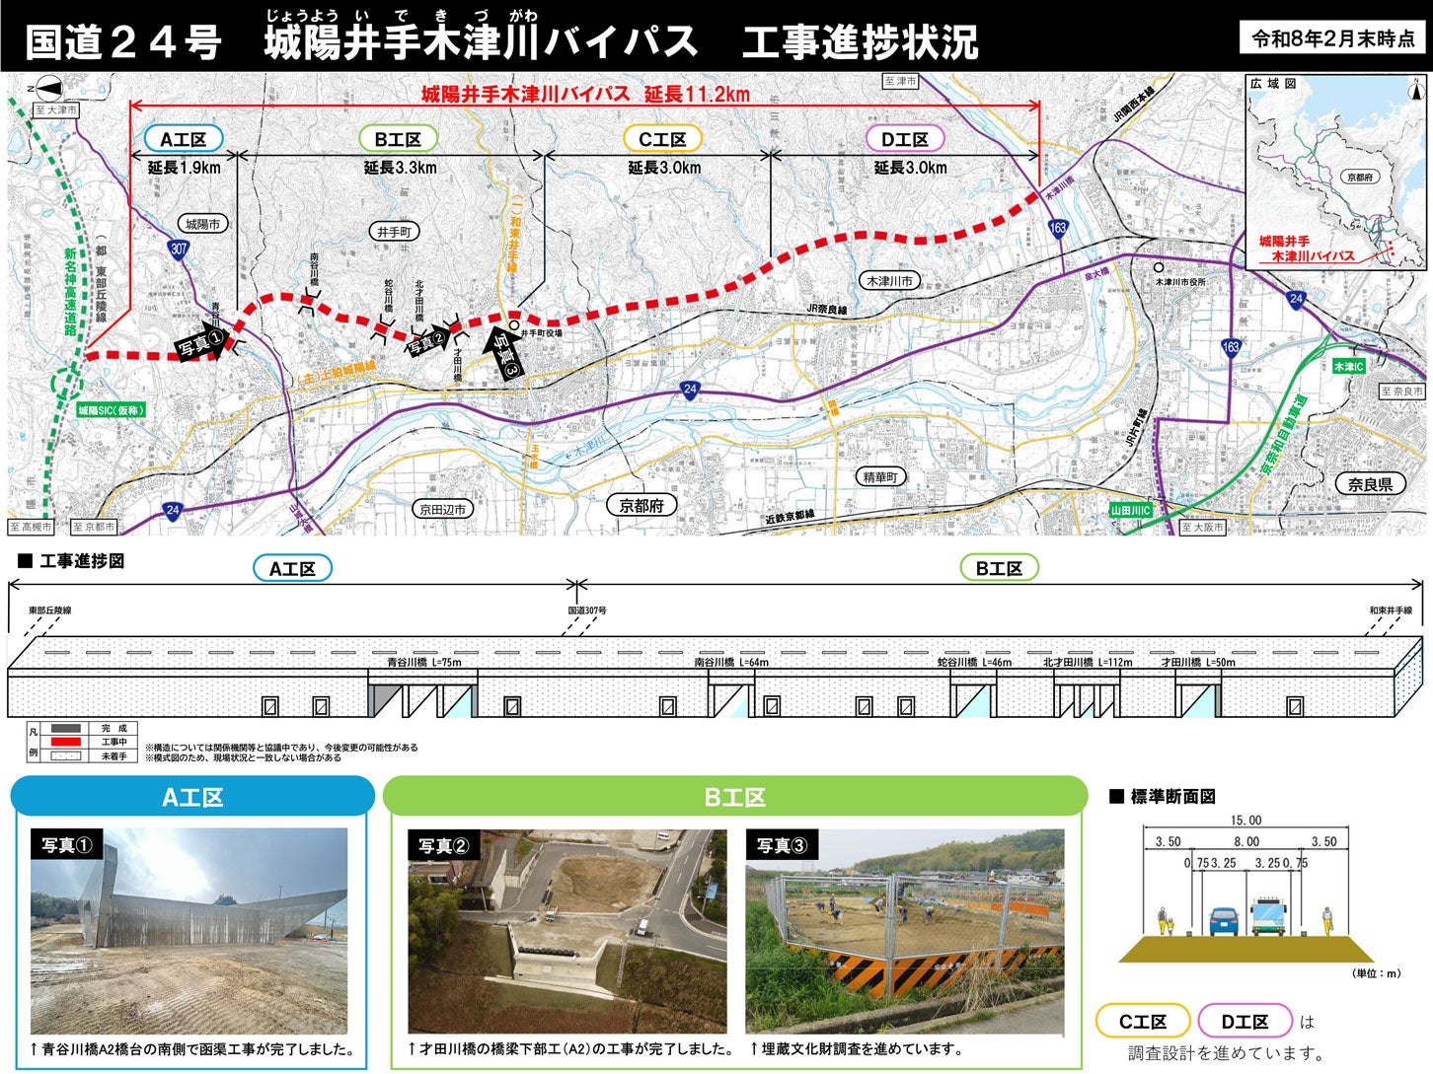This screenshot has width=1433, height=1074.
Task: Click the blue car in cross-section diagram
Action: click(x=1222, y=920)
